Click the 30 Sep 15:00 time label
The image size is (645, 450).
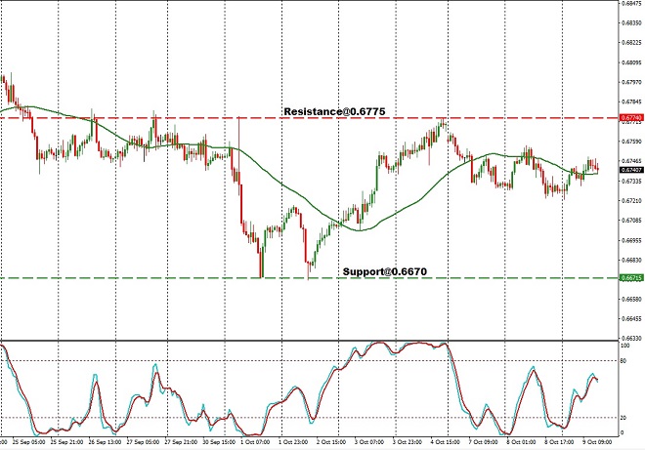tap(219, 442)
